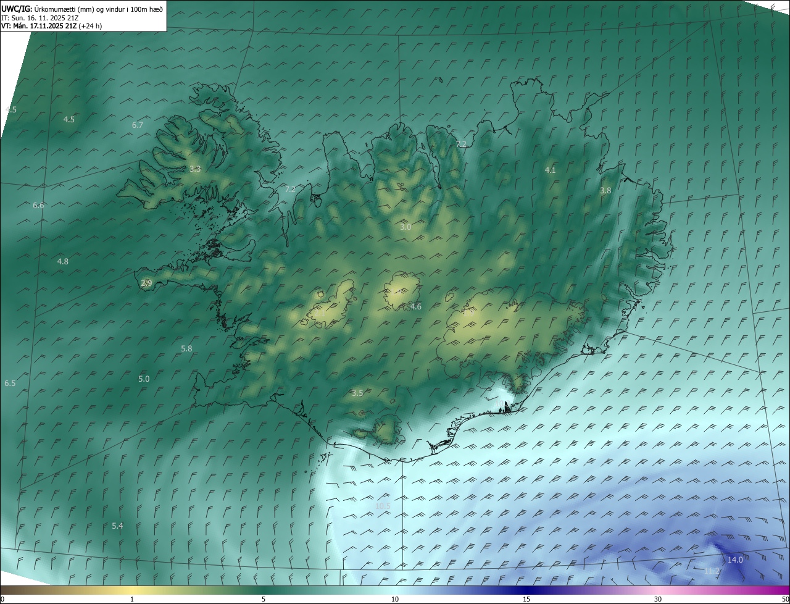Screen dimensions: 790x604
Task: Click the whole tick label 5 under the color scale
Action: tap(264, 599)
